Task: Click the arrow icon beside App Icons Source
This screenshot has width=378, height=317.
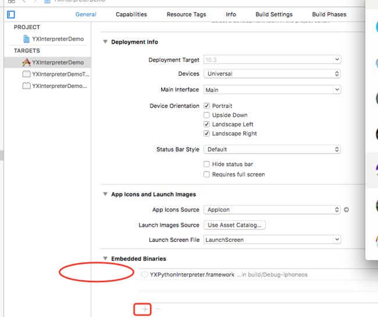Action: 346,210
